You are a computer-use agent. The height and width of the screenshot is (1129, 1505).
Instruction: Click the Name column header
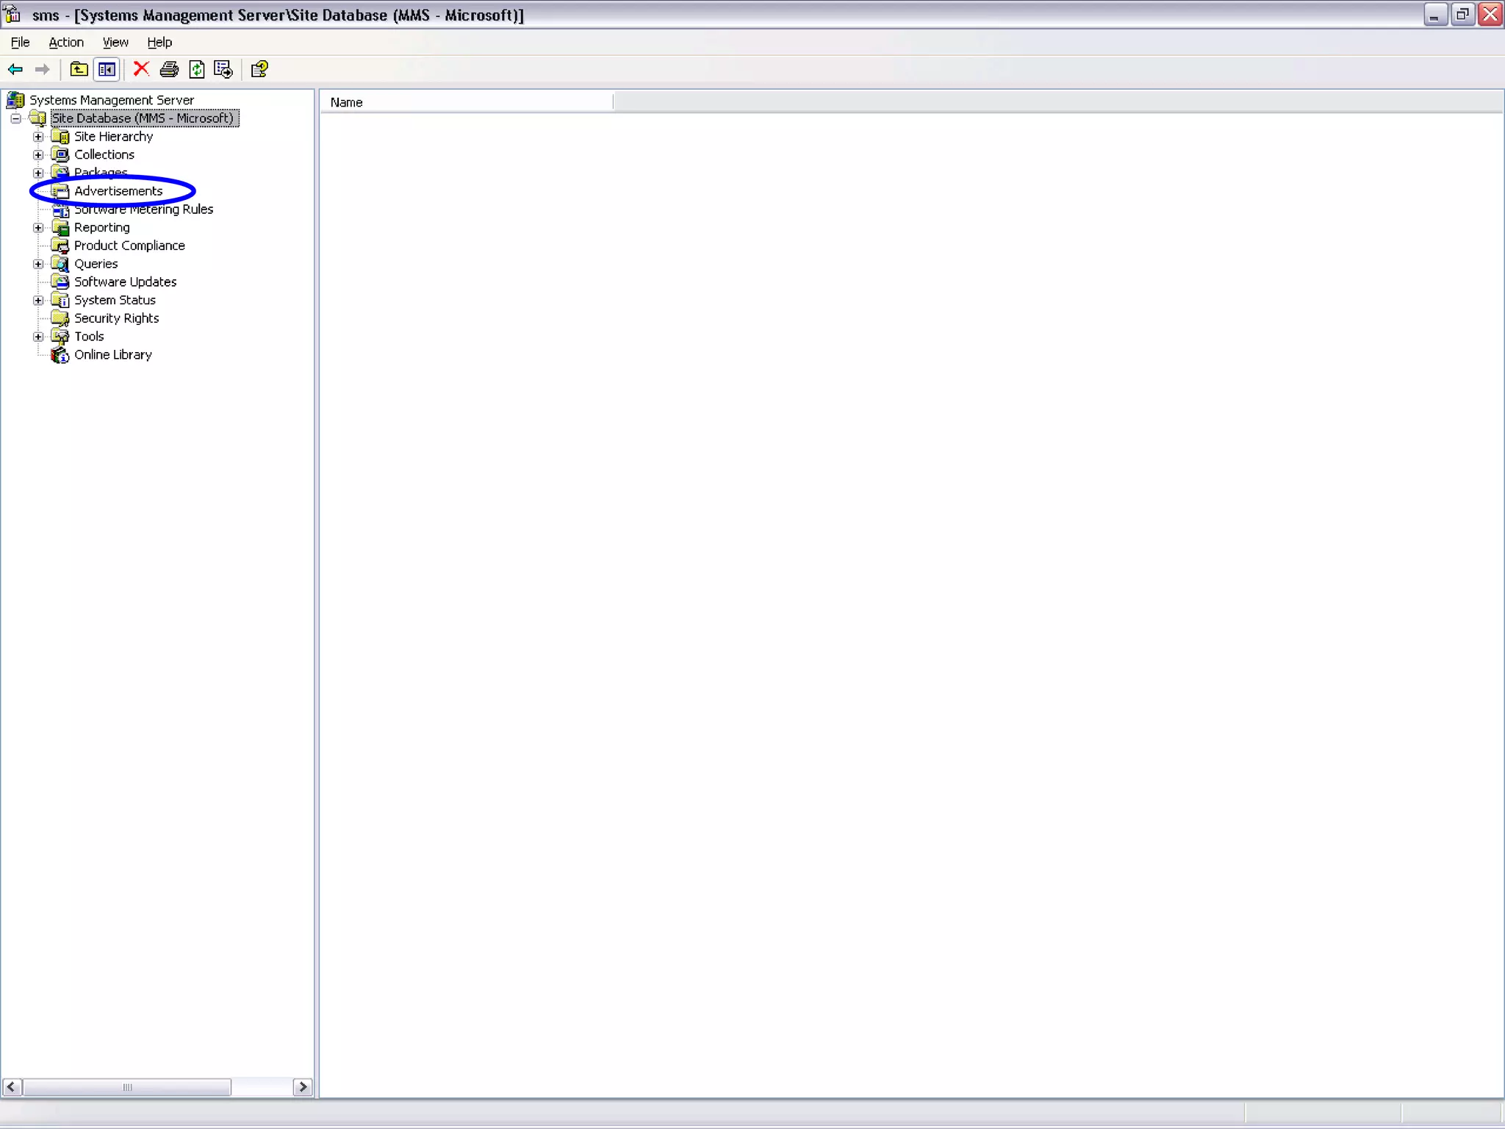(467, 102)
